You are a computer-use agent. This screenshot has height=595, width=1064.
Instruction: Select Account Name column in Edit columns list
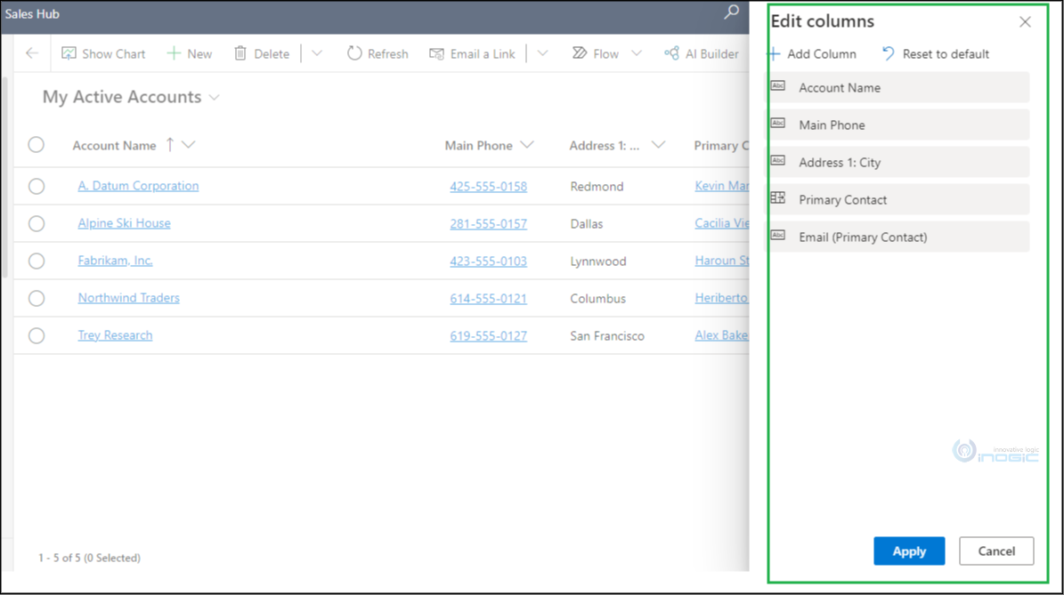coord(898,87)
